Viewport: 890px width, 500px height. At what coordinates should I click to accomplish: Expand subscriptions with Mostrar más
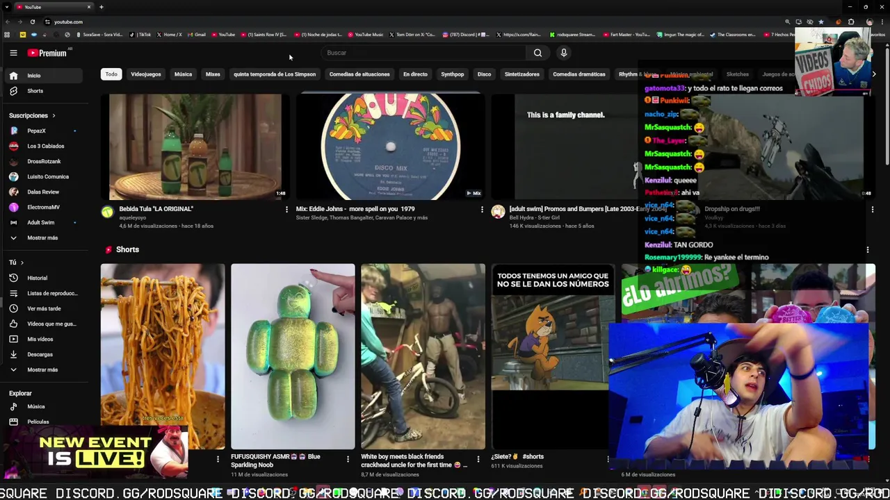[x=44, y=237]
